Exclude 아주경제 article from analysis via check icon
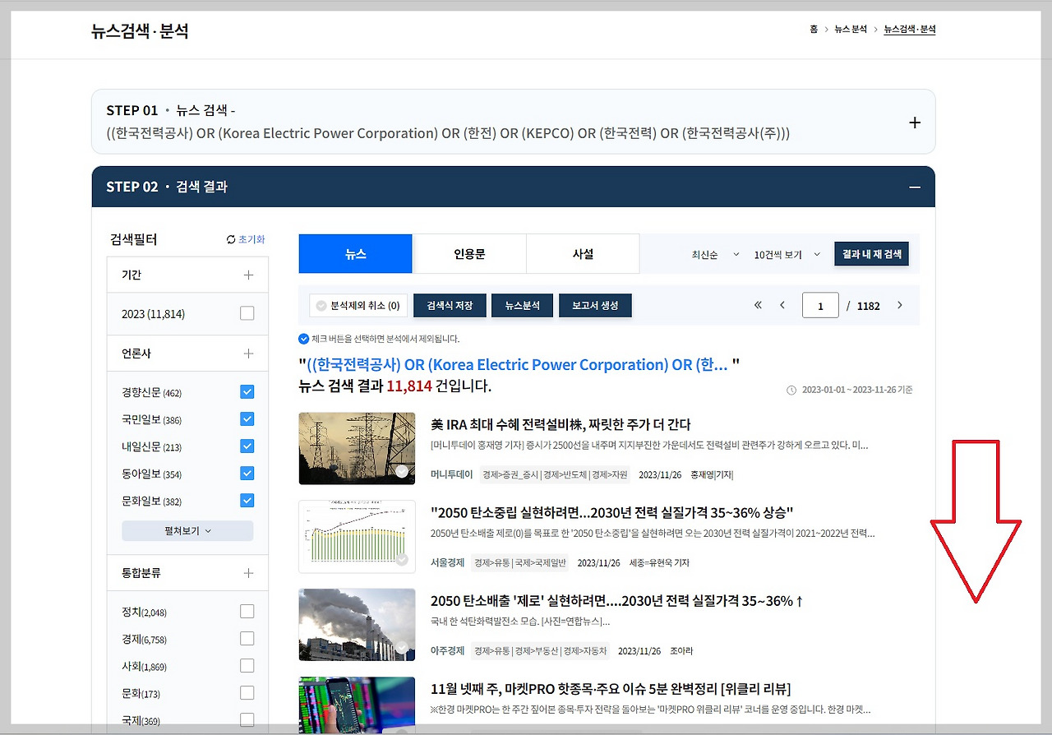 click(x=402, y=648)
